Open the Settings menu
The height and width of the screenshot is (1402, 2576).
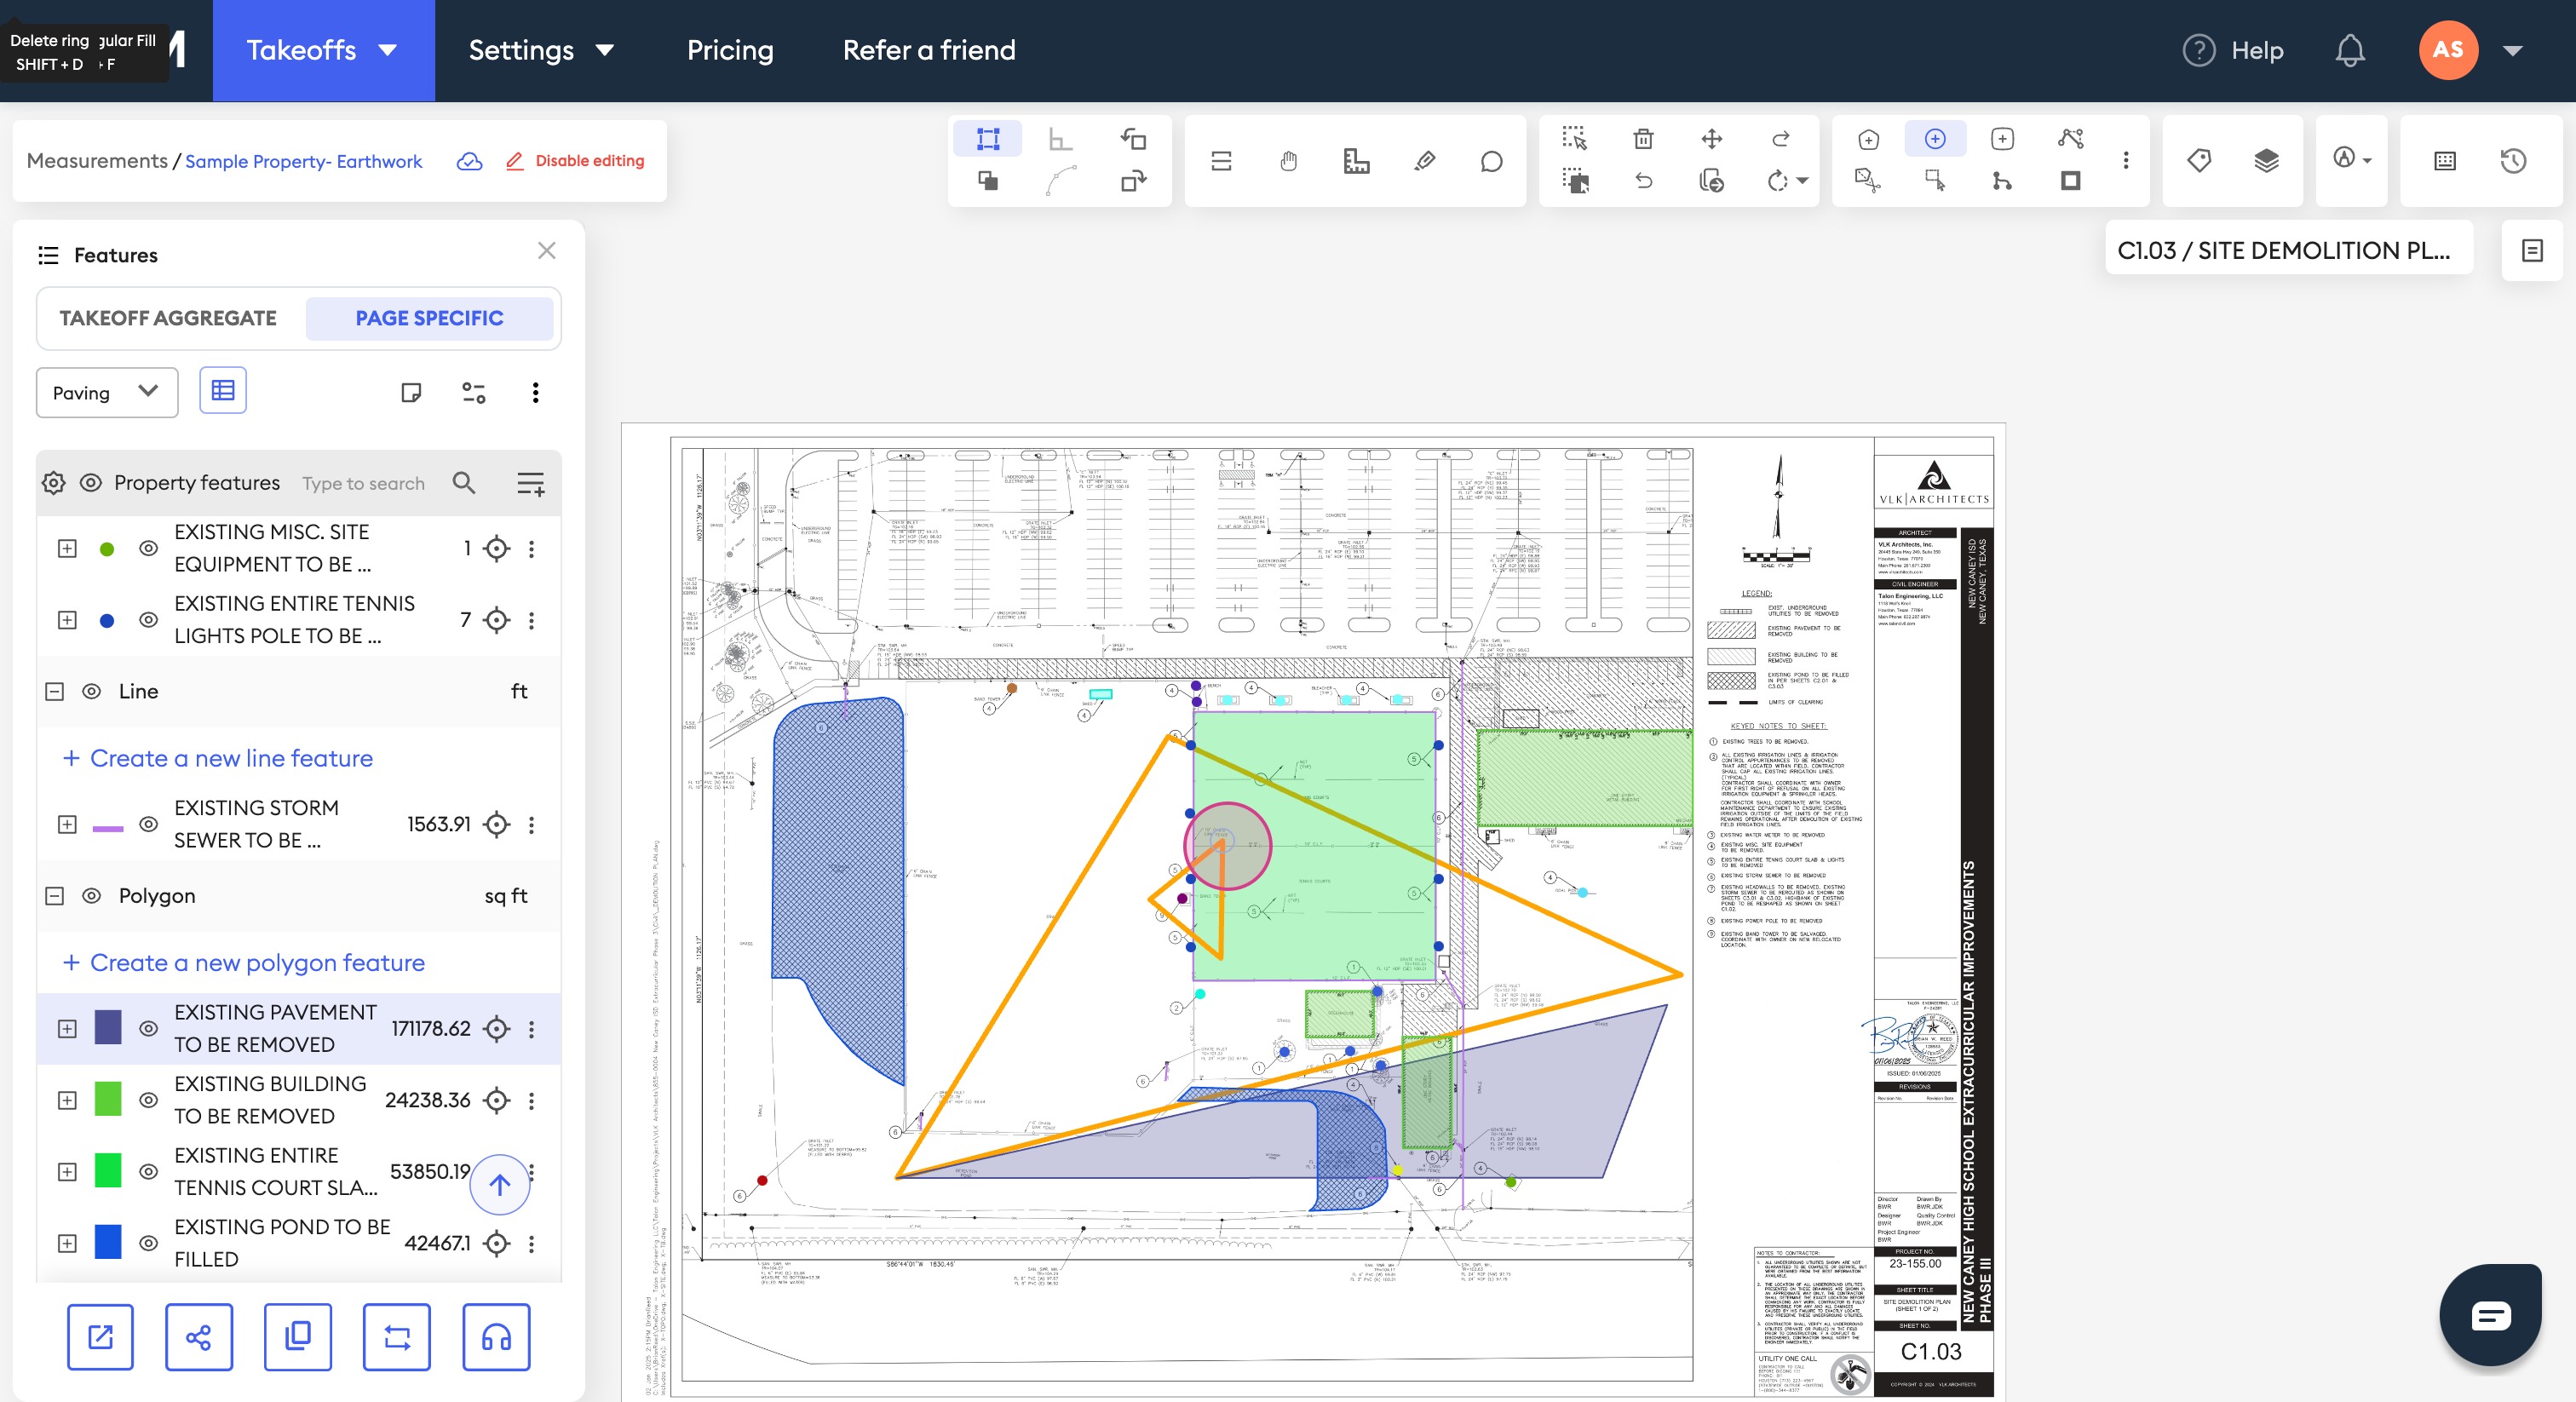(x=540, y=50)
